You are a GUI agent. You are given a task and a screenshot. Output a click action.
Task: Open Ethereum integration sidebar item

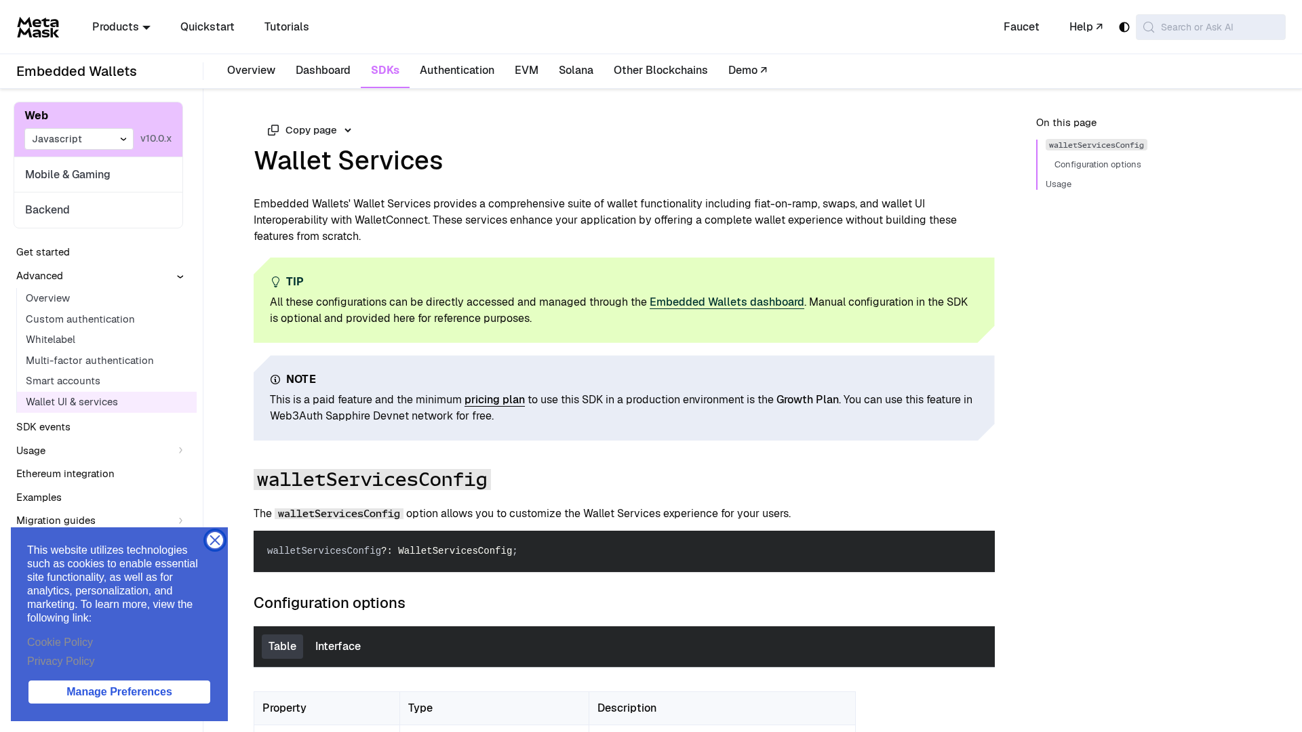[x=65, y=474]
